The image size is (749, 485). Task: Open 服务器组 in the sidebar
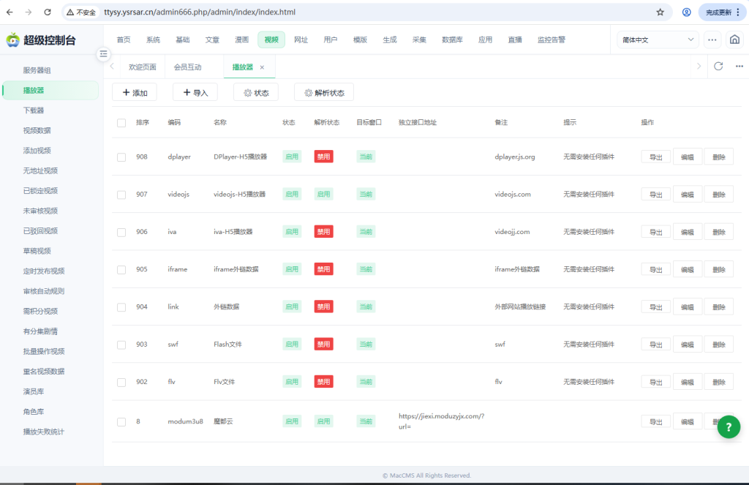[x=37, y=70]
